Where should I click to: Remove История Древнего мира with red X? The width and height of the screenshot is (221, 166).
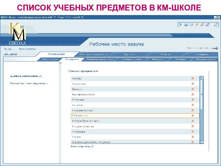(193, 121)
